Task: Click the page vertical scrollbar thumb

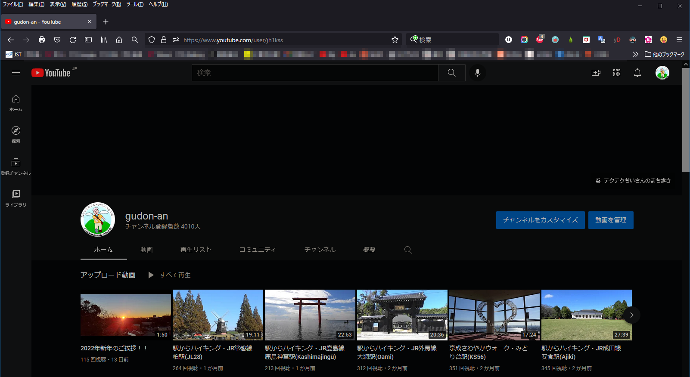Action: (686, 121)
